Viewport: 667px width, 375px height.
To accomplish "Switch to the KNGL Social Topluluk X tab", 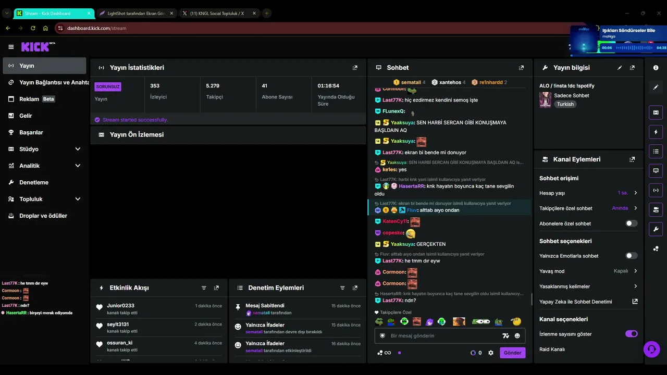I will [218, 13].
